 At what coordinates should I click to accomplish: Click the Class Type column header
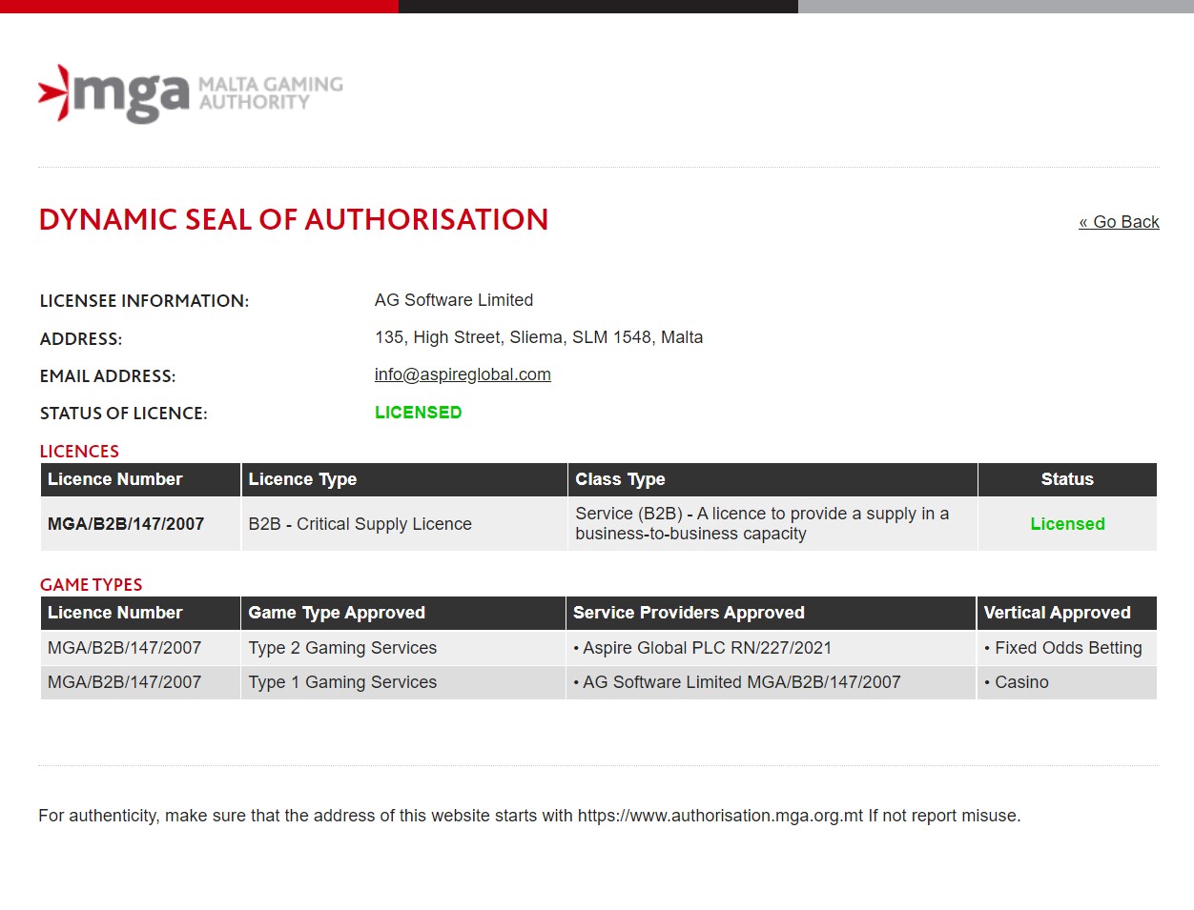click(x=772, y=479)
